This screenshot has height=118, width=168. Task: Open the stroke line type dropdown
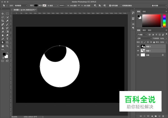(63, 5)
